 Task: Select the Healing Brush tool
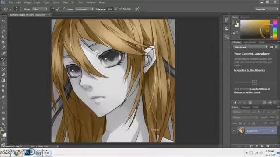coord(3,53)
